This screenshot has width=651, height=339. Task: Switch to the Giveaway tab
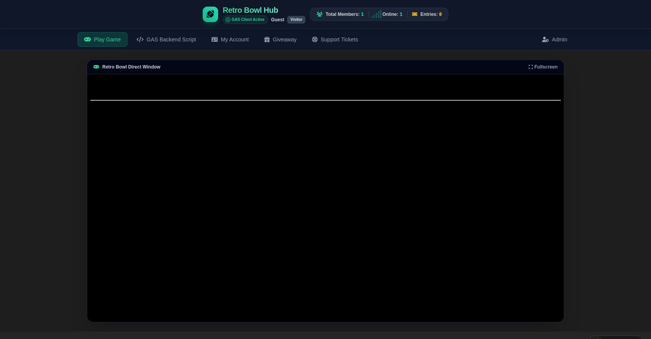click(280, 39)
